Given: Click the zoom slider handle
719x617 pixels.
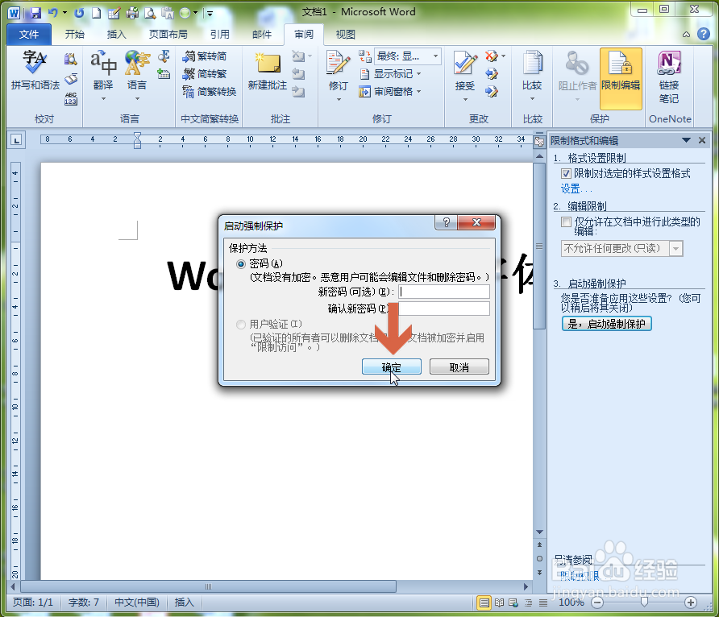Looking at the screenshot, I should [x=644, y=602].
